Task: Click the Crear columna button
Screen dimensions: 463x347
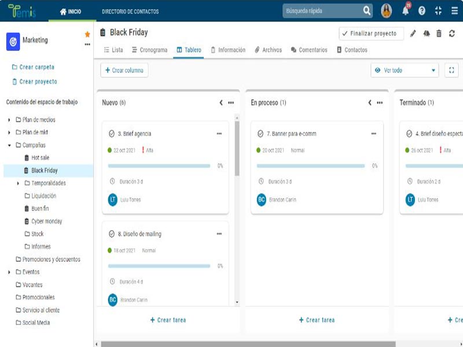Action: click(x=124, y=70)
